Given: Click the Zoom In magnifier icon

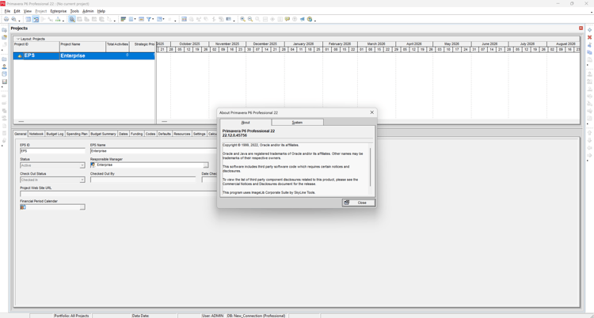Looking at the screenshot, I should click(x=243, y=19).
